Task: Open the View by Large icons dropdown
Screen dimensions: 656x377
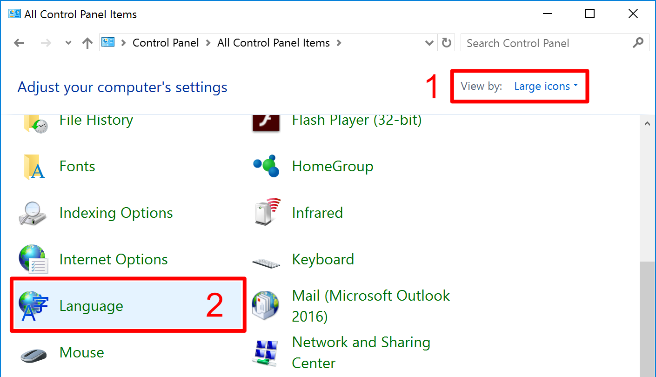Action: point(546,87)
